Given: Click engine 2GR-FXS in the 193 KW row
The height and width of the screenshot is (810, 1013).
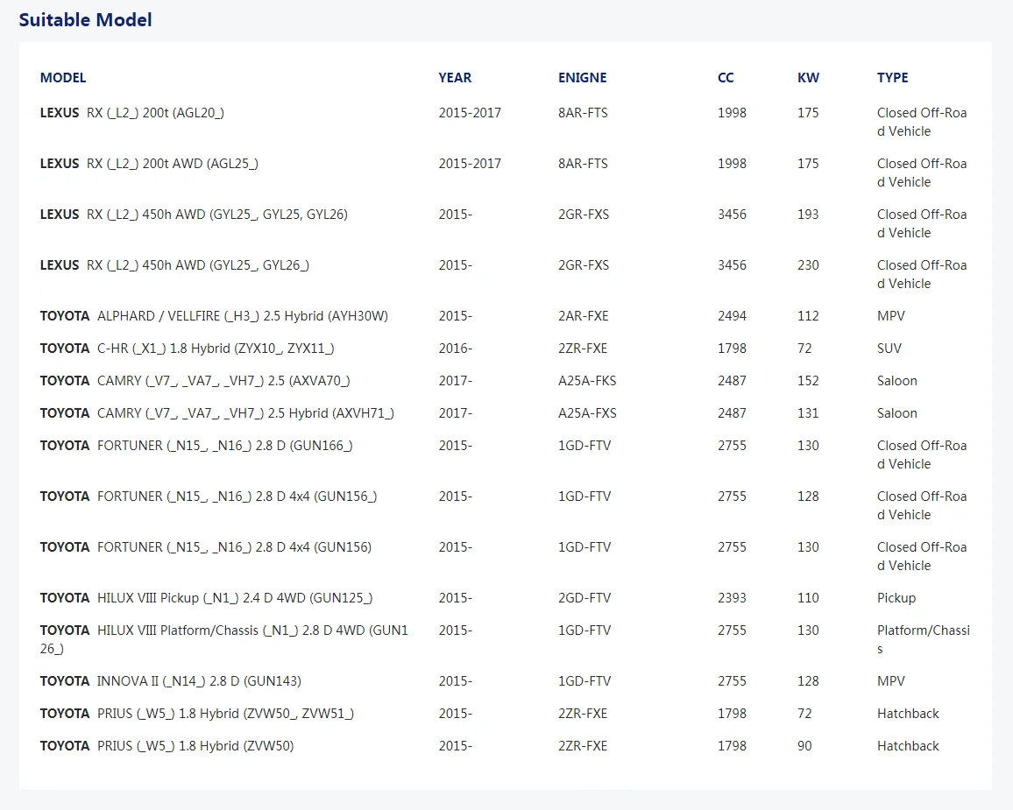Looking at the screenshot, I should click(x=584, y=215).
